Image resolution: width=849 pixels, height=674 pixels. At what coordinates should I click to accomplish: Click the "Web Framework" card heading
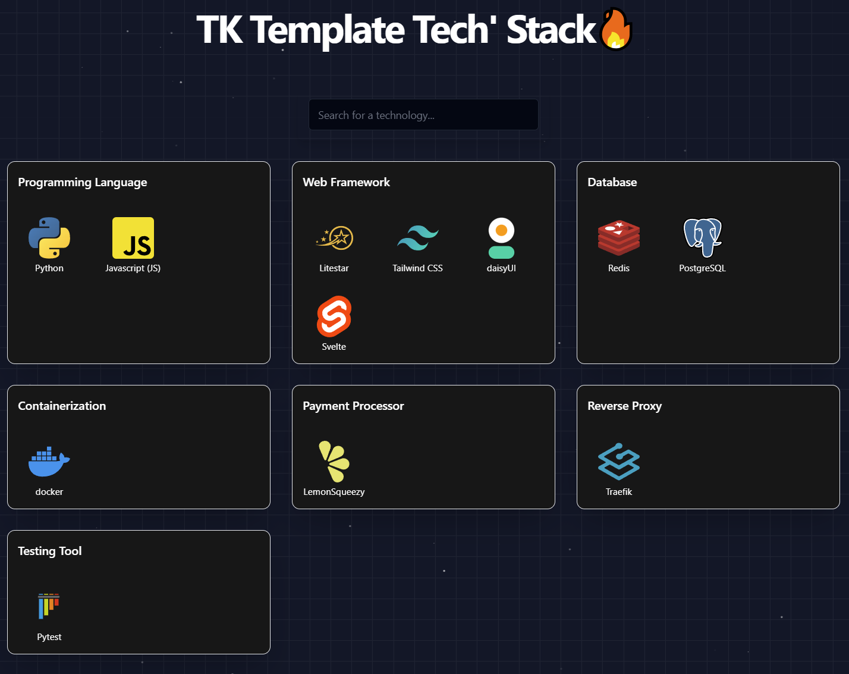tap(347, 183)
